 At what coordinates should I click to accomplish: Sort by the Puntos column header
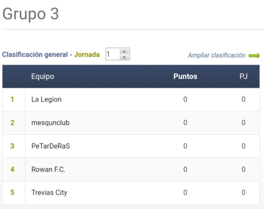coord(185,76)
